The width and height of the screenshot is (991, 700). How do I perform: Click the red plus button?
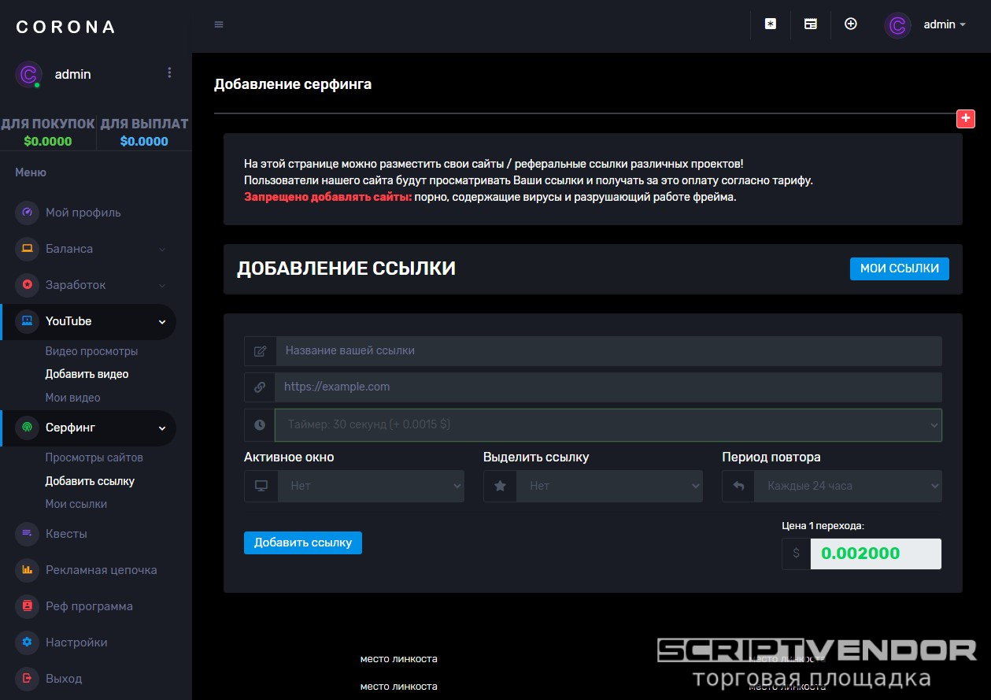tap(966, 119)
